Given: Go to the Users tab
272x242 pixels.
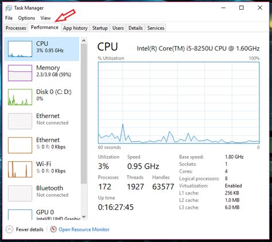Looking at the screenshot, I should (118, 28).
